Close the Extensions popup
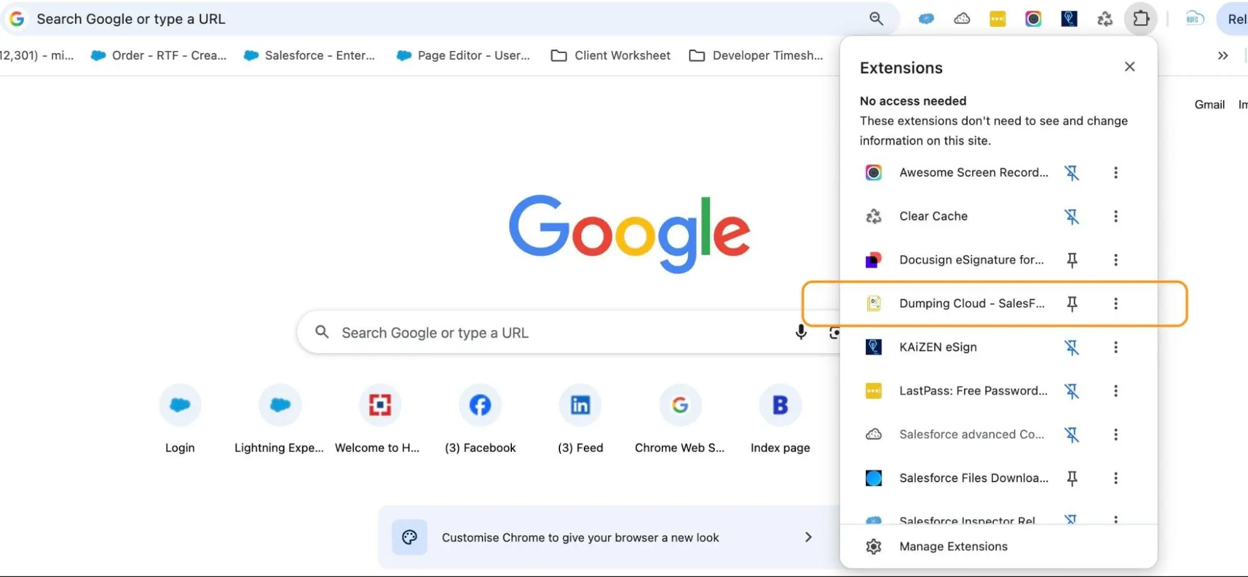Viewport: 1248px width, 577px height. click(x=1129, y=67)
